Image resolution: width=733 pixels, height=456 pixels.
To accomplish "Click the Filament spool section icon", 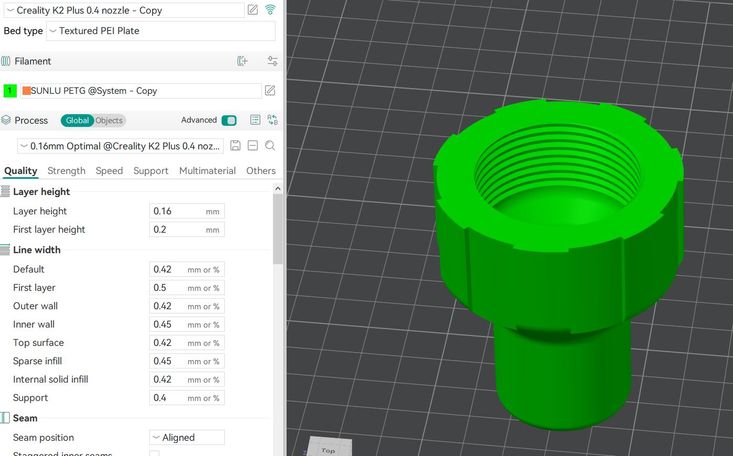I will click(6, 61).
